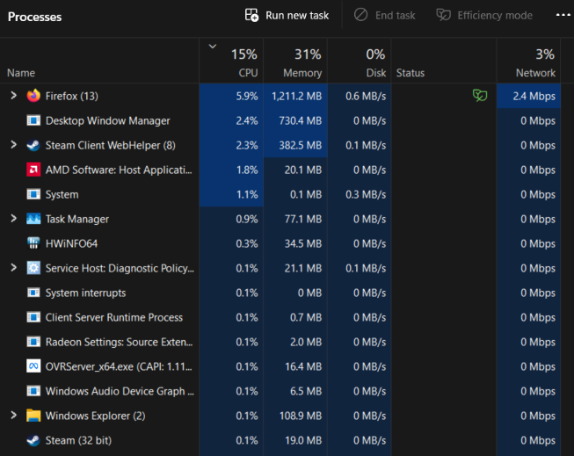This screenshot has width=574, height=456.
Task: Click the Steam Client WebHelper icon
Action: click(33, 145)
